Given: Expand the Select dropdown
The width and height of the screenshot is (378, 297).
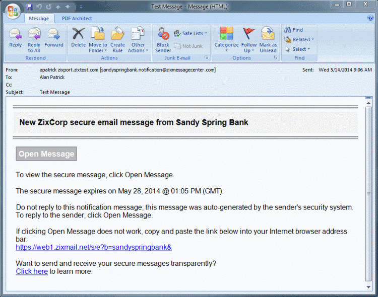Looking at the screenshot, I should (x=297, y=49).
